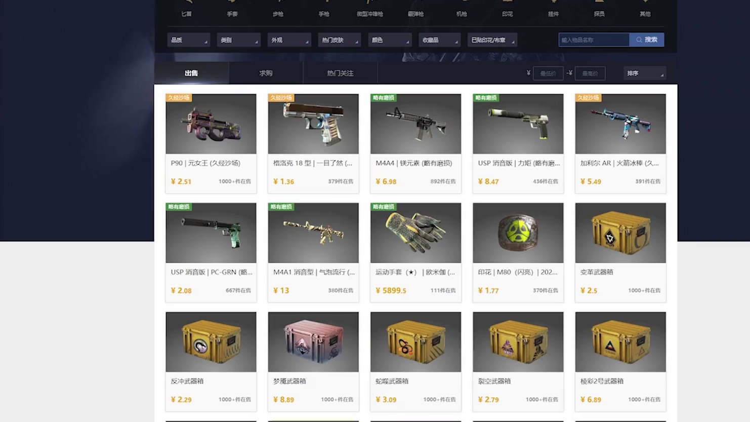
Task: Switch to the 热门关注 tab
Action: [x=340, y=73]
